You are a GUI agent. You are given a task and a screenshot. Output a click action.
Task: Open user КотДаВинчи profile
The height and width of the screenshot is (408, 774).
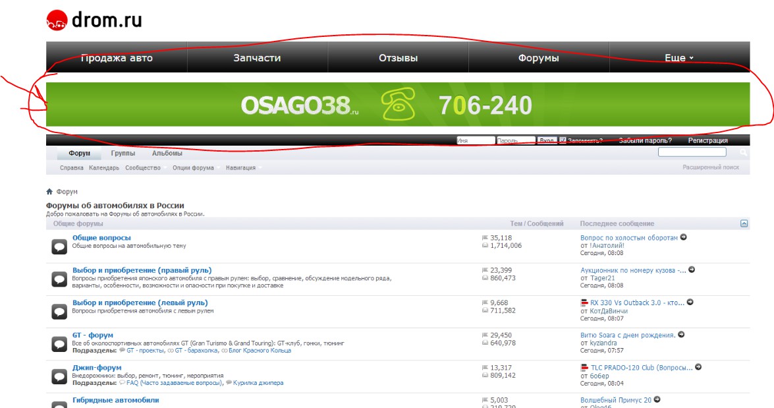[x=609, y=311]
